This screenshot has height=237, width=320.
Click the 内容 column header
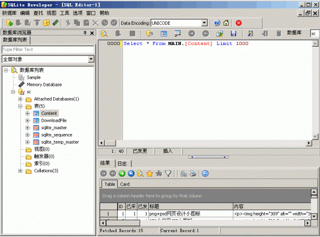point(272,206)
